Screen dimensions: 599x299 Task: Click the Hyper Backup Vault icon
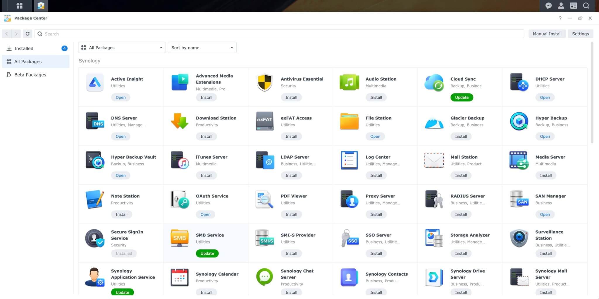tap(95, 160)
